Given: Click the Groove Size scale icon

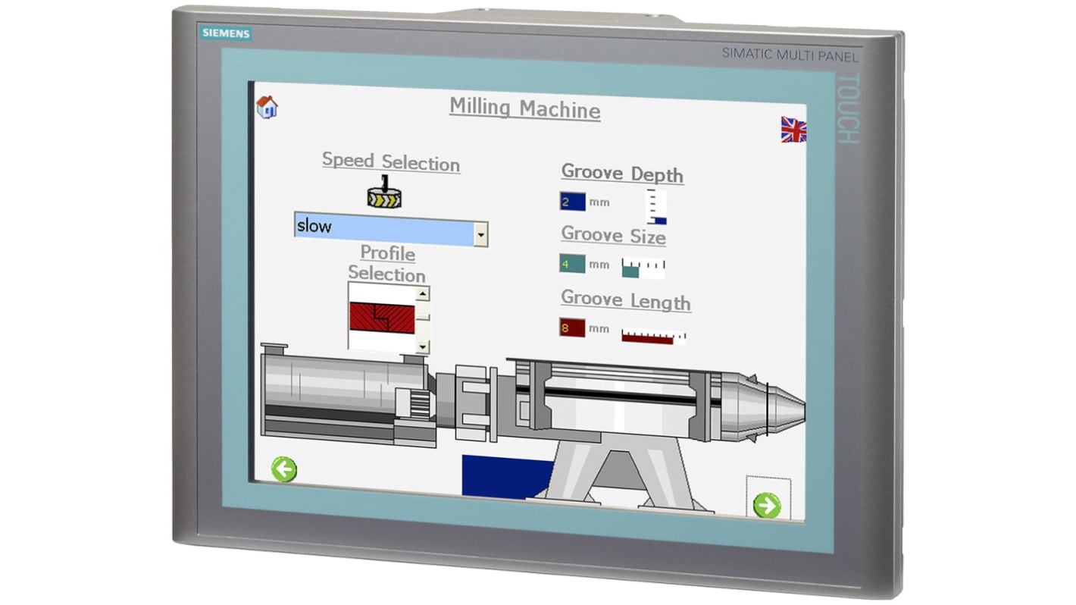Looking at the screenshot, I should 641,267.
